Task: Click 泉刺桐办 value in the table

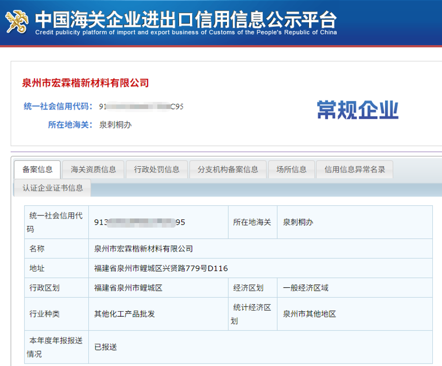Action: (x=298, y=222)
